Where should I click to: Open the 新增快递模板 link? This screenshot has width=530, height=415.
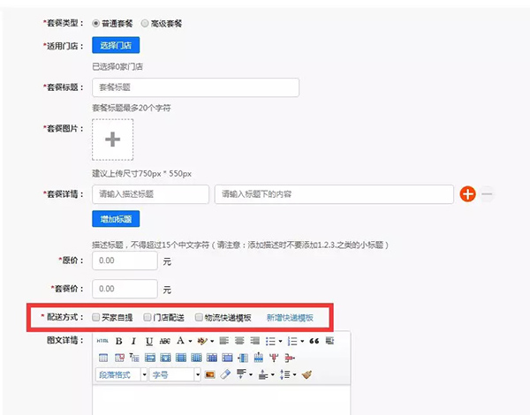point(290,317)
